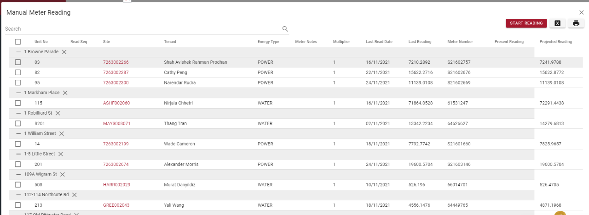This screenshot has width=589, height=215.
Task: Click the search magnifier icon
Action: coord(285,29)
